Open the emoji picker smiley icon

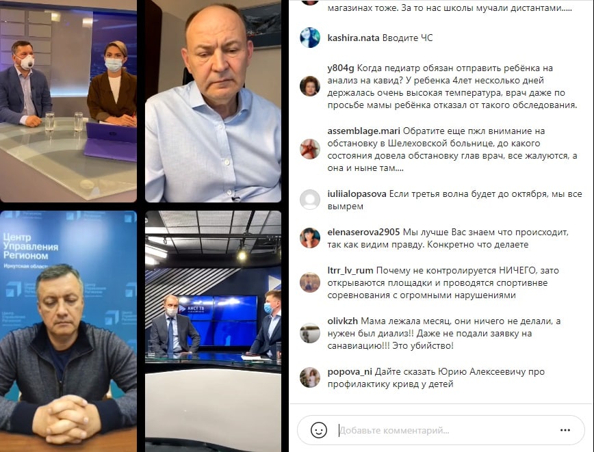(319, 430)
